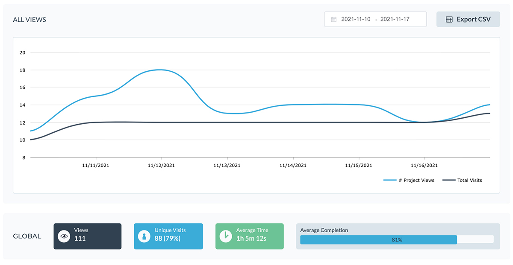
Task: Open the date range picker dropdown
Action: tap(375, 19)
